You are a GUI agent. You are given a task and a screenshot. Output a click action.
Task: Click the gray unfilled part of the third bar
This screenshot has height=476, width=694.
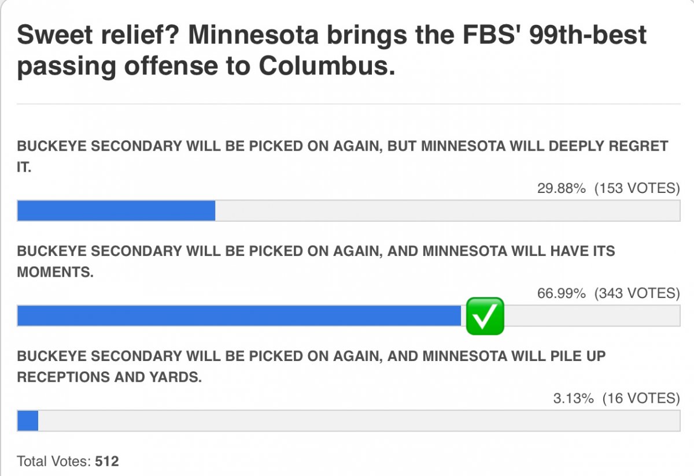[359, 421]
